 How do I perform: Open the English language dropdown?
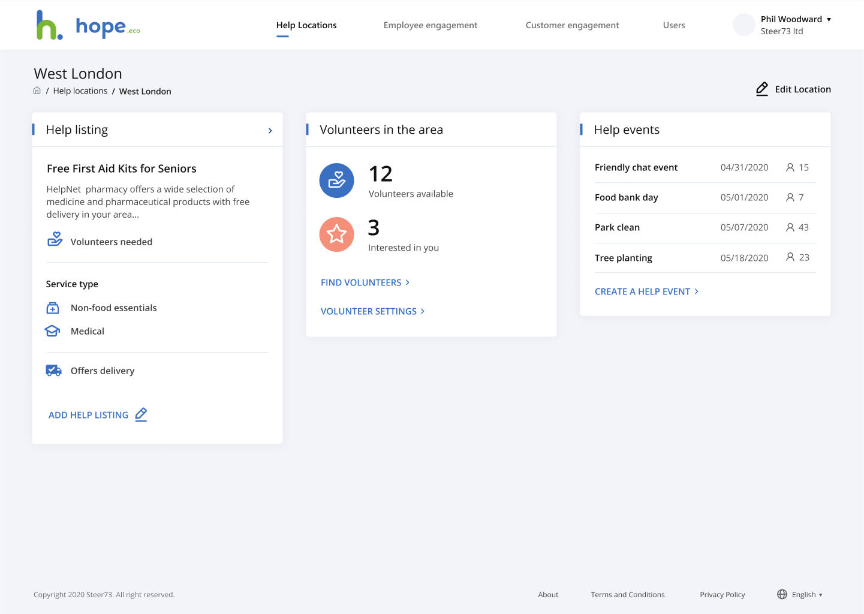point(807,595)
